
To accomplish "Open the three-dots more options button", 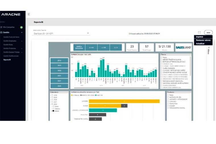I will coord(208,33).
